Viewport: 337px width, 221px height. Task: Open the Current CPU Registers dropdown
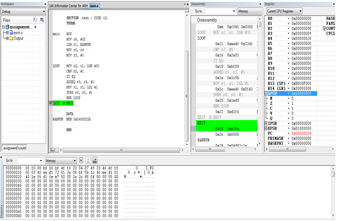pyautogui.click(x=284, y=11)
